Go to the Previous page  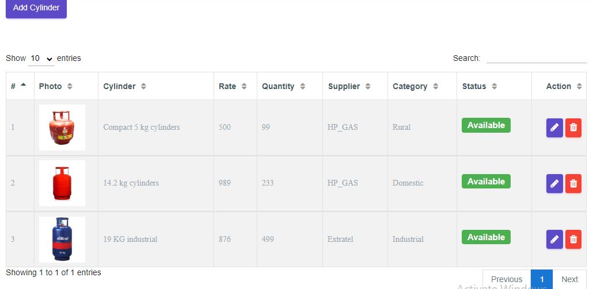coord(507,279)
